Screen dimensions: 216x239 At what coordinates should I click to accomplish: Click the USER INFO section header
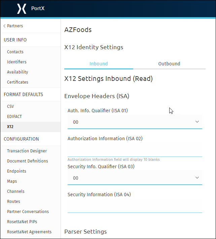coord(15,40)
